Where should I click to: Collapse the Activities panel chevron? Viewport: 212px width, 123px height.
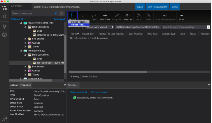point(209,85)
